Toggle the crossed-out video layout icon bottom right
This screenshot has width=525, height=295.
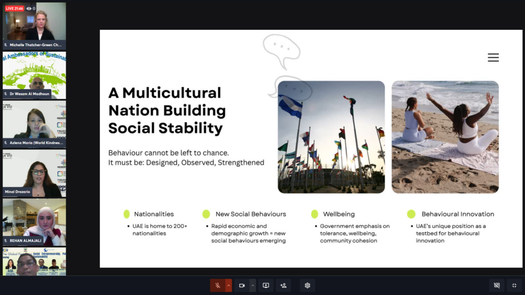pos(496,285)
